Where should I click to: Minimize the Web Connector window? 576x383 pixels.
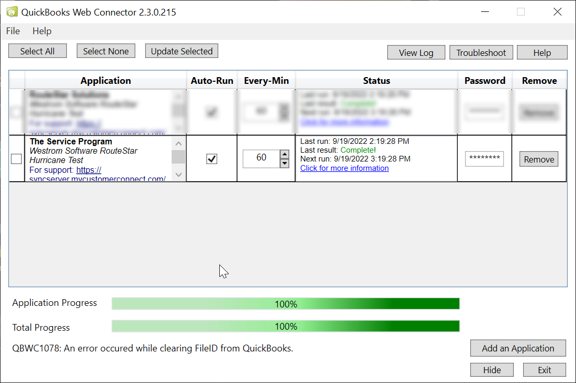(x=485, y=12)
